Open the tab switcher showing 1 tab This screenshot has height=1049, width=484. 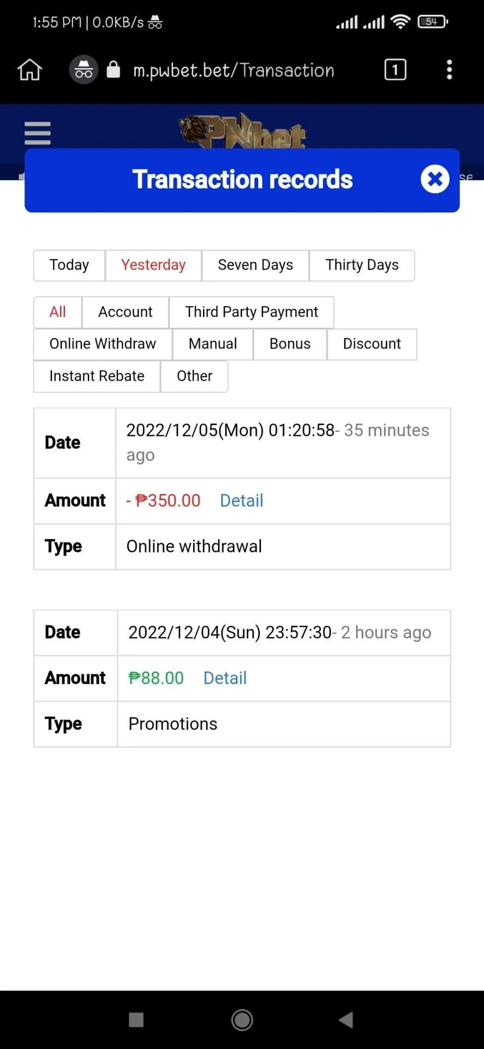(x=395, y=70)
